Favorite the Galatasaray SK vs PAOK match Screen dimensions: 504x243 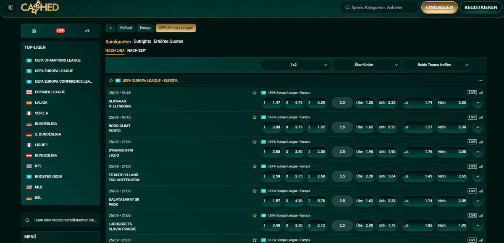tap(255, 191)
